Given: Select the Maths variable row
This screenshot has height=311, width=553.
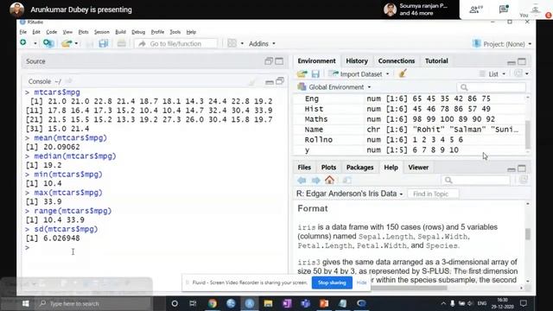Looking at the screenshot, I should 409,119.
